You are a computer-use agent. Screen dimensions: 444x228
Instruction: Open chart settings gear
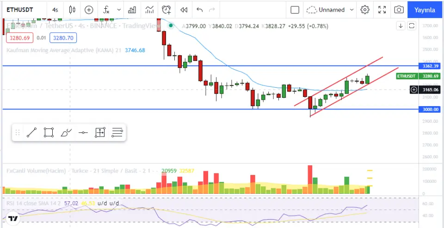point(365,10)
